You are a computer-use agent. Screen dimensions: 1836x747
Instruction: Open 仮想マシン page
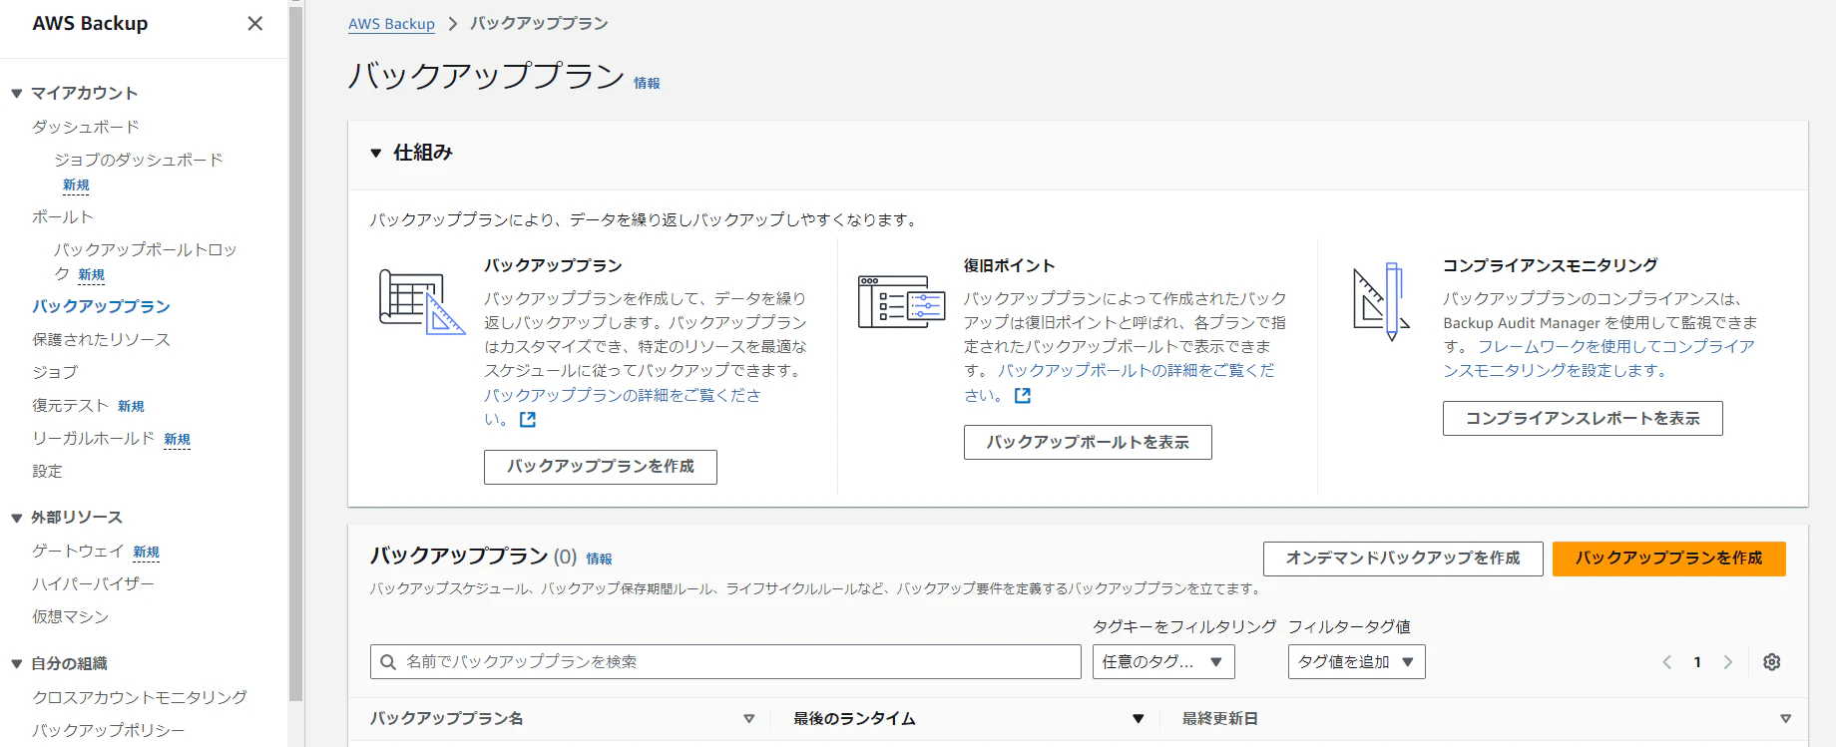pyautogui.click(x=70, y=616)
